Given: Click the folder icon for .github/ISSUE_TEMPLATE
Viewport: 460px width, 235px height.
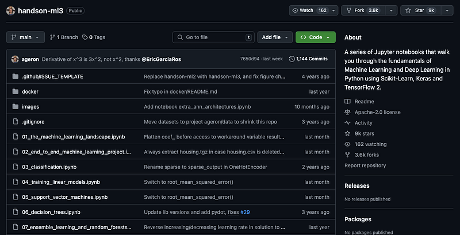Looking at the screenshot, I should click(16, 76).
